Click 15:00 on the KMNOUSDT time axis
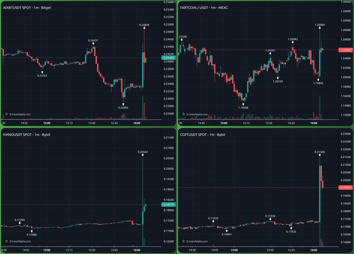This screenshot has width=354, height=254. (46, 250)
